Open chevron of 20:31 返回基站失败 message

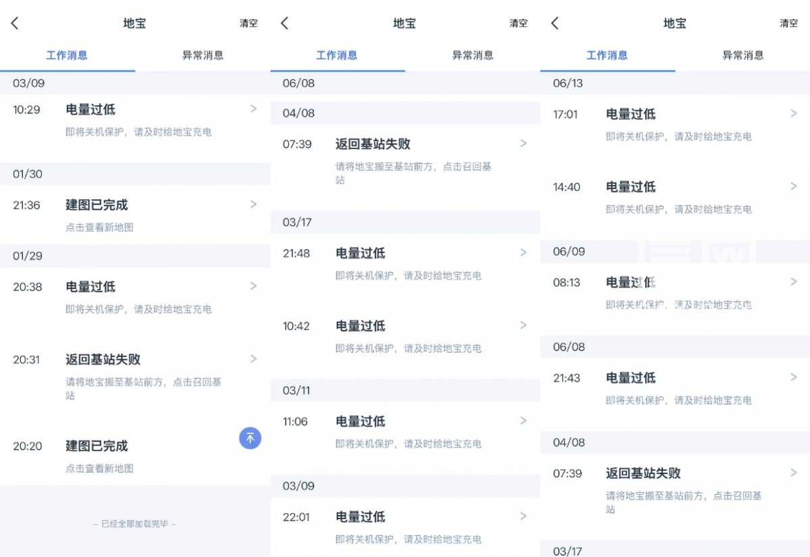[x=254, y=359]
